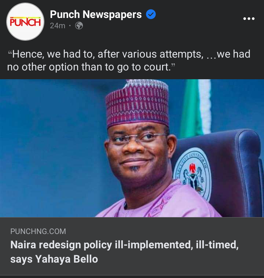
Task: Click the Punch logo profile picture
Action: [x=25, y=22]
